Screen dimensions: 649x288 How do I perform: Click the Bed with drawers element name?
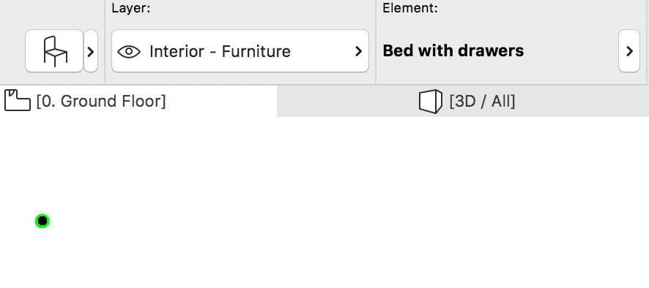click(x=453, y=51)
